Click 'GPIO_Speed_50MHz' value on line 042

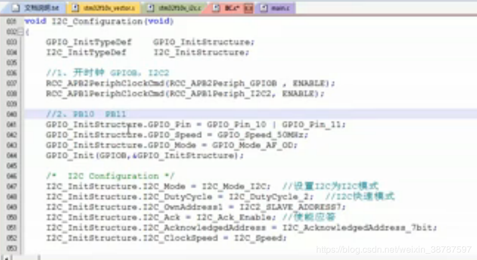coord(261,135)
